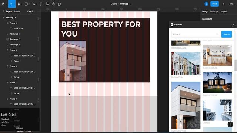The height and width of the screenshot is (133, 237).
Task: Click the ARCHITECTURE link under dark house photo
Action: [210, 95]
